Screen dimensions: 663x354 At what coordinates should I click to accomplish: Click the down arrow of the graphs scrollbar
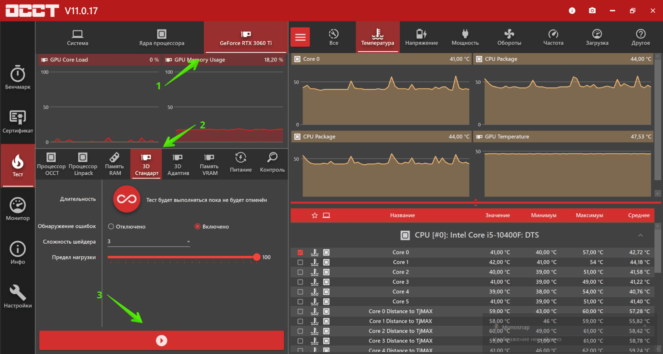(x=657, y=193)
